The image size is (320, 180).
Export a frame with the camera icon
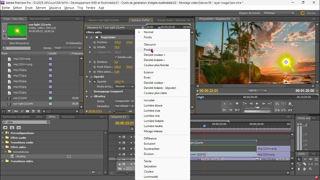coord(290,110)
